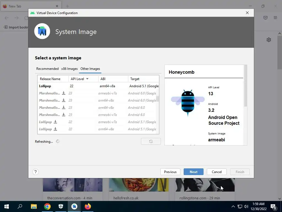Open the notification center icon

tap(273, 206)
